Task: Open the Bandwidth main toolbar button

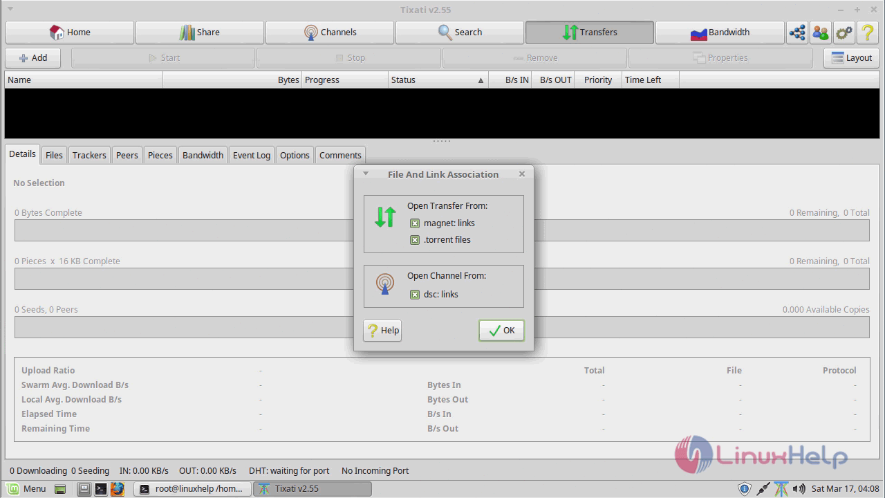Action: pos(720,33)
